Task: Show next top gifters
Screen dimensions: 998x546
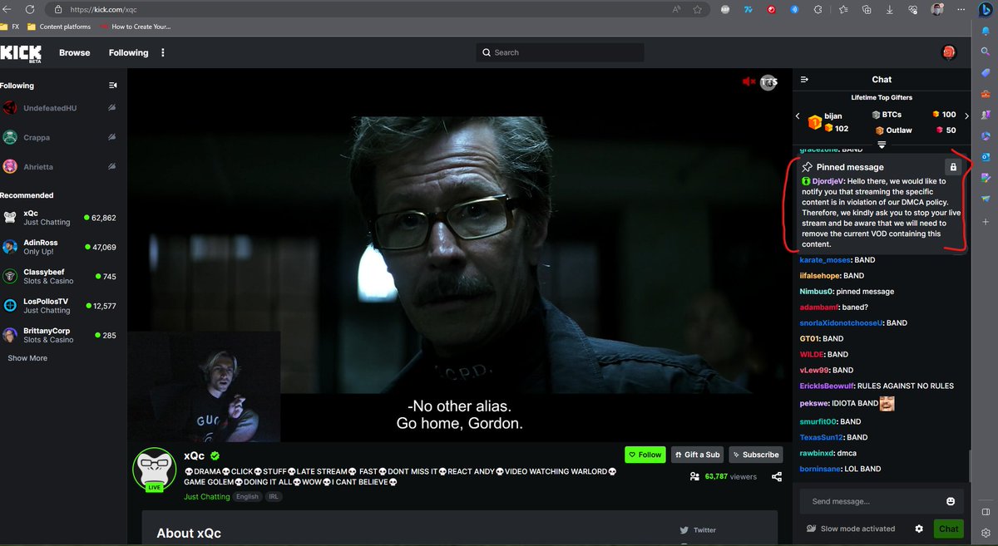Action: point(966,116)
